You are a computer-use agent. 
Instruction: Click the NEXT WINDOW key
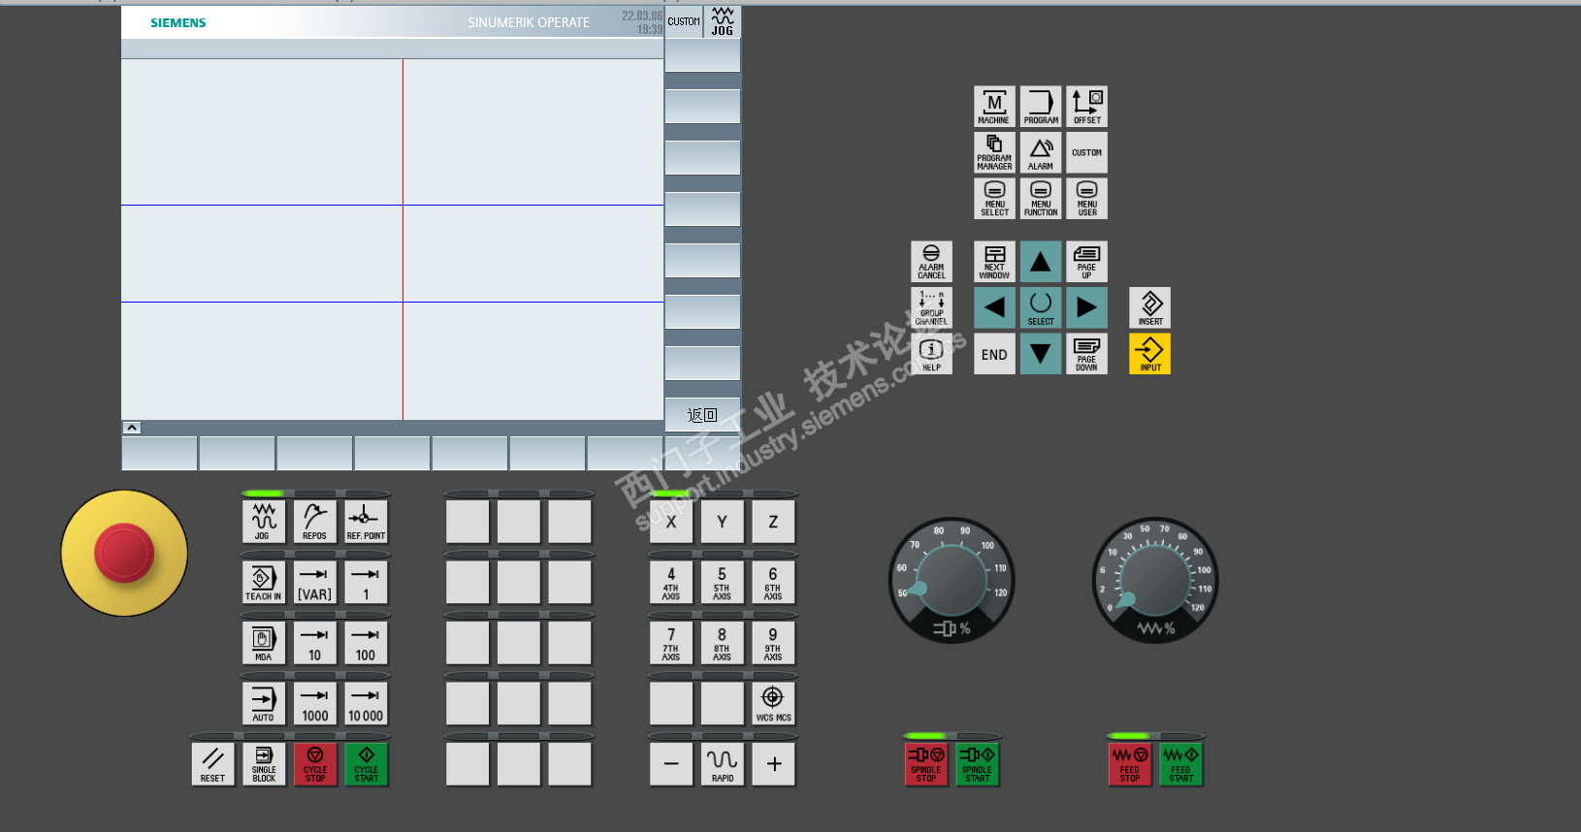(x=994, y=262)
